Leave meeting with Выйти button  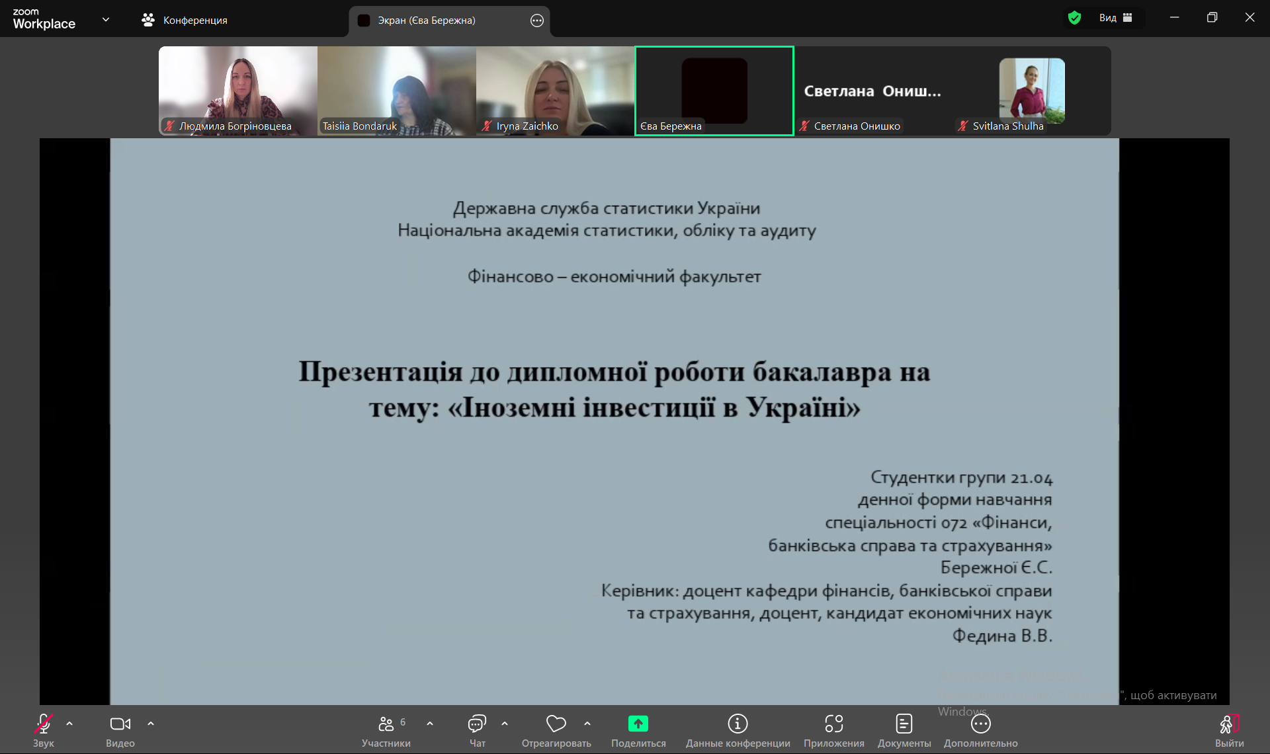[1229, 725]
